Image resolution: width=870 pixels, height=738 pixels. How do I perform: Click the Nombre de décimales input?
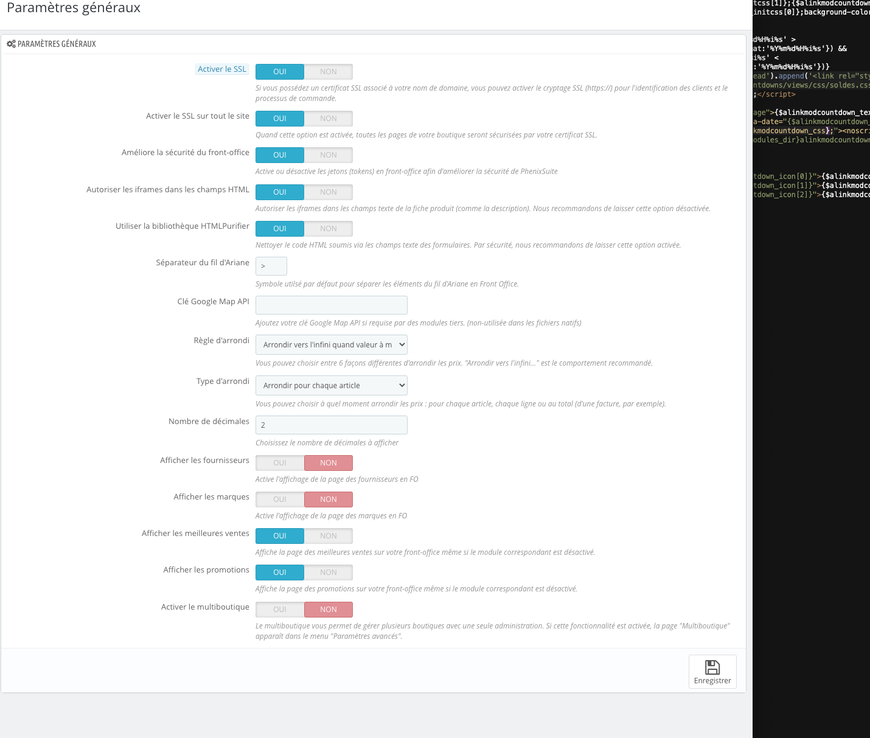pos(332,425)
